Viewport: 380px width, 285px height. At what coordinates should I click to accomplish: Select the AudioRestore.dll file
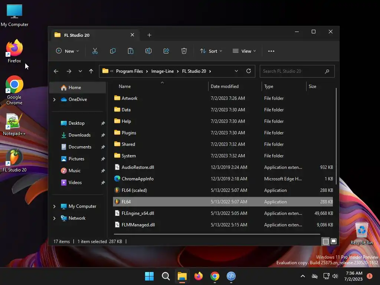click(223, 167)
